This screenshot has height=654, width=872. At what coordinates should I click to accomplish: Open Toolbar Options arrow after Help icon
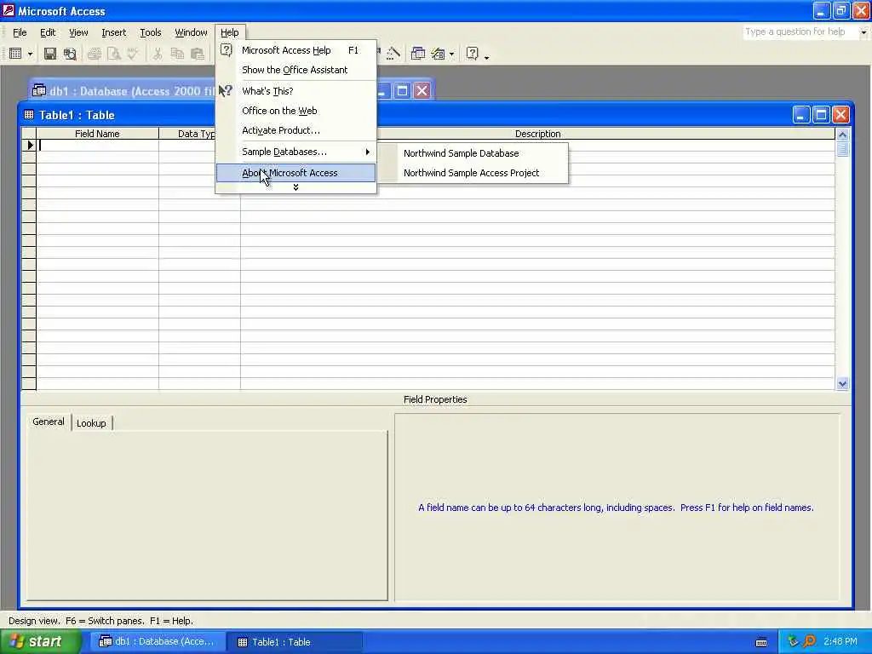click(x=486, y=55)
